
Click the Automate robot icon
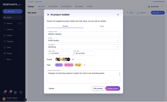tap(149, 7)
